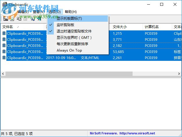The height and width of the screenshot is (137, 182).
Task: Click the status text 共 5 项, 已选定 5 项
Action: pyautogui.click(x=17, y=134)
